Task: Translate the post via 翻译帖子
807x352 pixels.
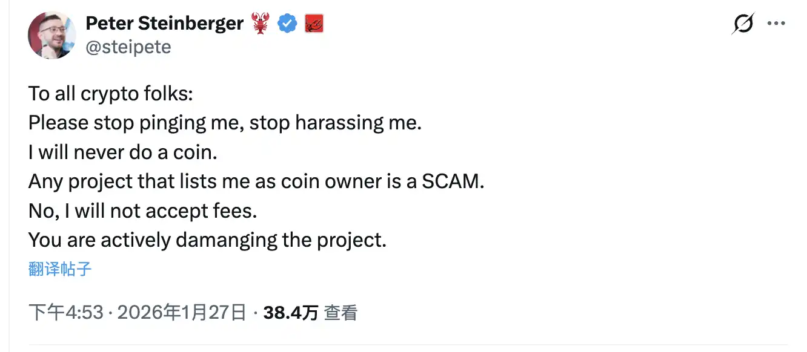Action: (x=59, y=270)
